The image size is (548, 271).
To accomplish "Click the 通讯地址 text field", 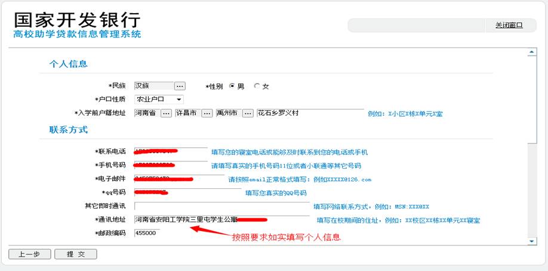I will 221,220.
